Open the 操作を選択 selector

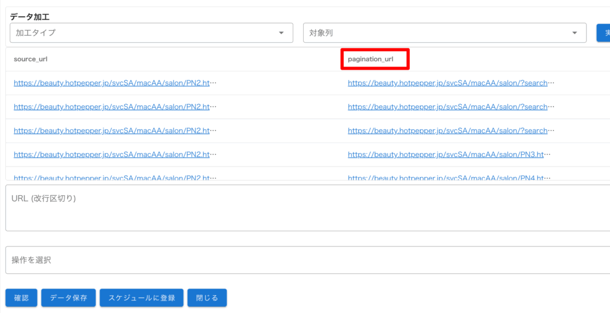tap(307, 260)
